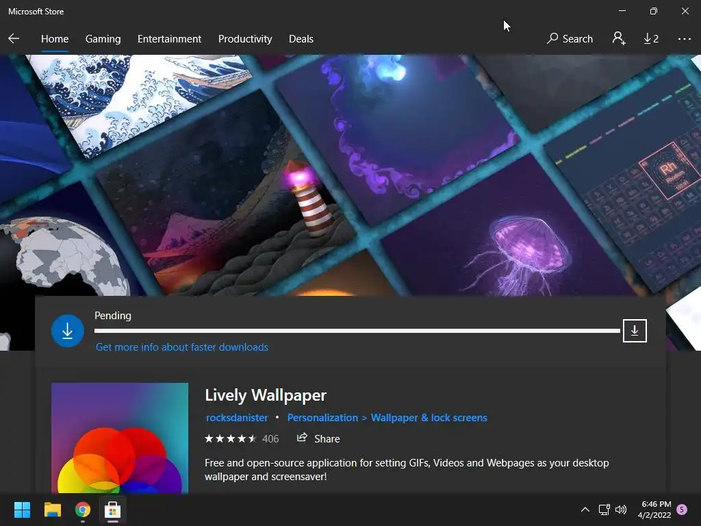Select the Productivity tab
The image size is (701, 526).
245,39
